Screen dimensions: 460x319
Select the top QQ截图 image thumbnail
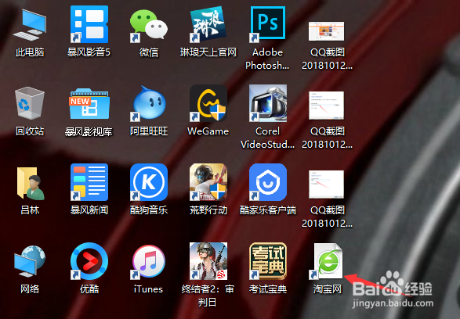(327, 31)
